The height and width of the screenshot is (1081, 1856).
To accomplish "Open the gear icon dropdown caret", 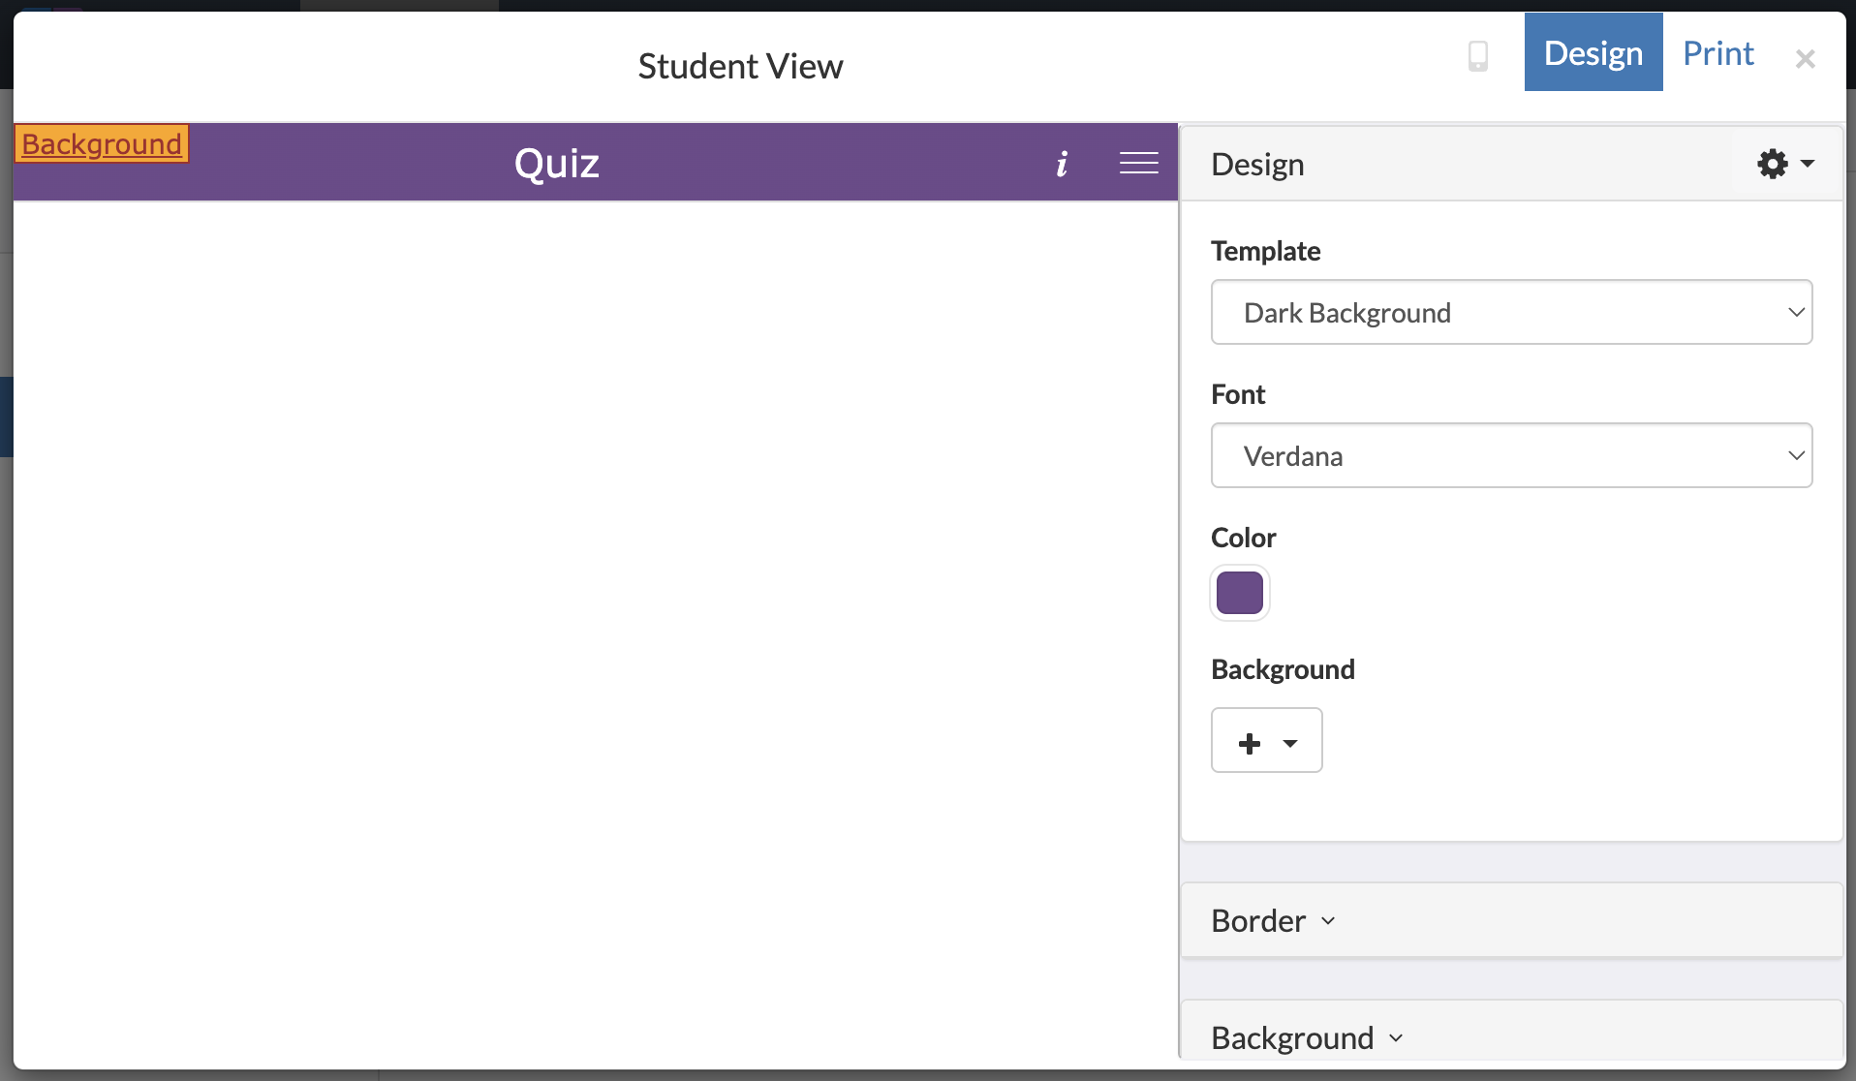I will click(x=1806, y=166).
